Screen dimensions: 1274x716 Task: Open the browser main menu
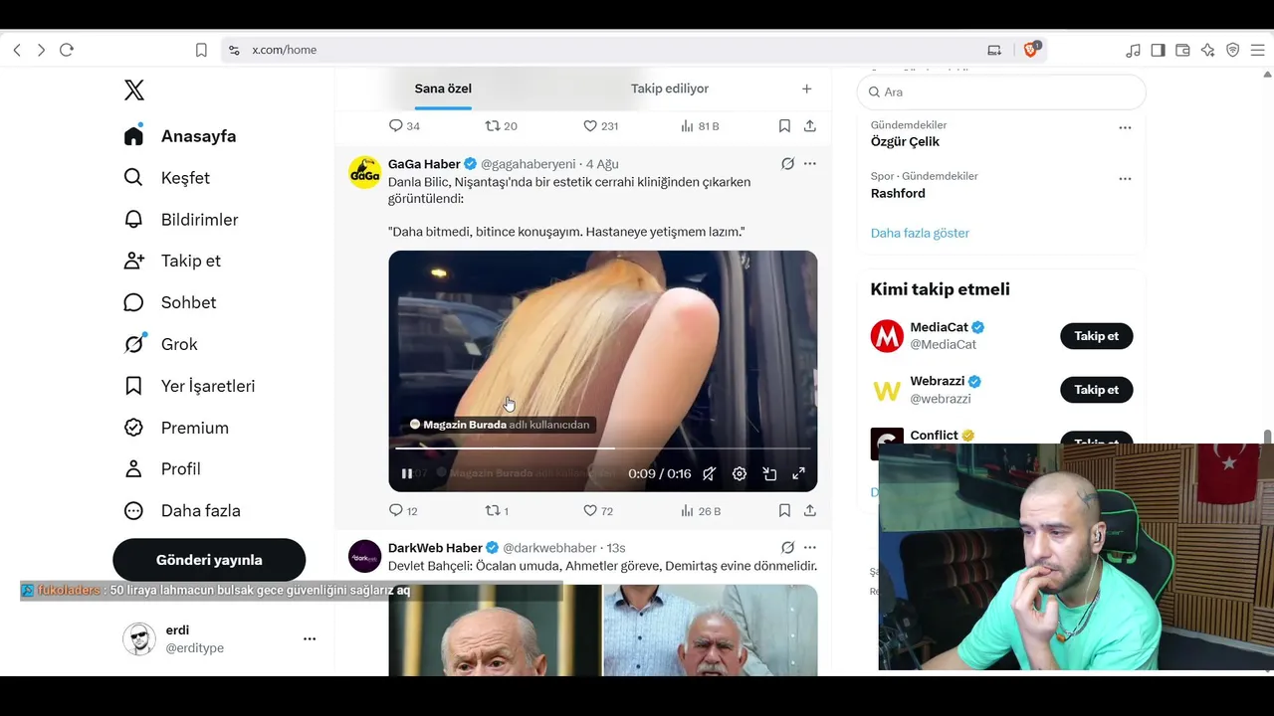1257,50
